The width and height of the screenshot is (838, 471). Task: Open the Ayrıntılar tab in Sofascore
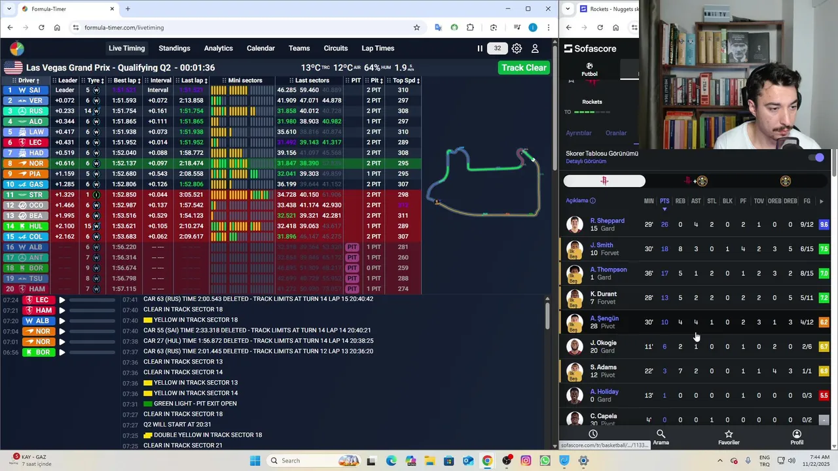pos(579,133)
